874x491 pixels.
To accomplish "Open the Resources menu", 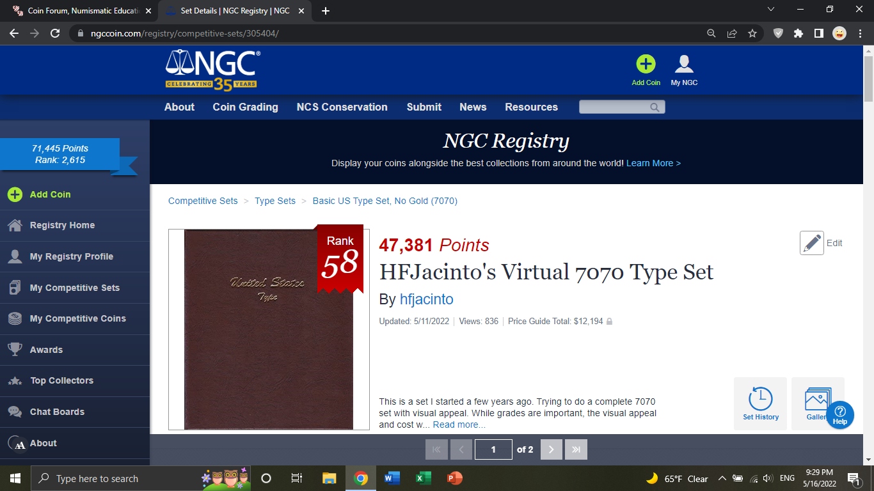I will point(532,107).
